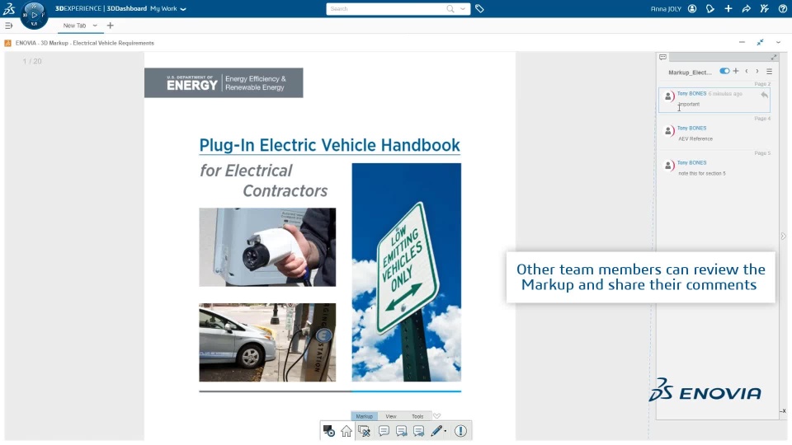Open the help question mark icon
This screenshot has height=445, width=792.
[x=782, y=8]
